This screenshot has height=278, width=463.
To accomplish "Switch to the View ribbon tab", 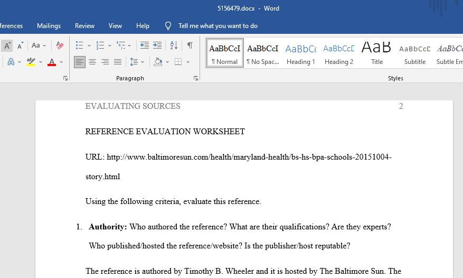I will coord(115,26).
